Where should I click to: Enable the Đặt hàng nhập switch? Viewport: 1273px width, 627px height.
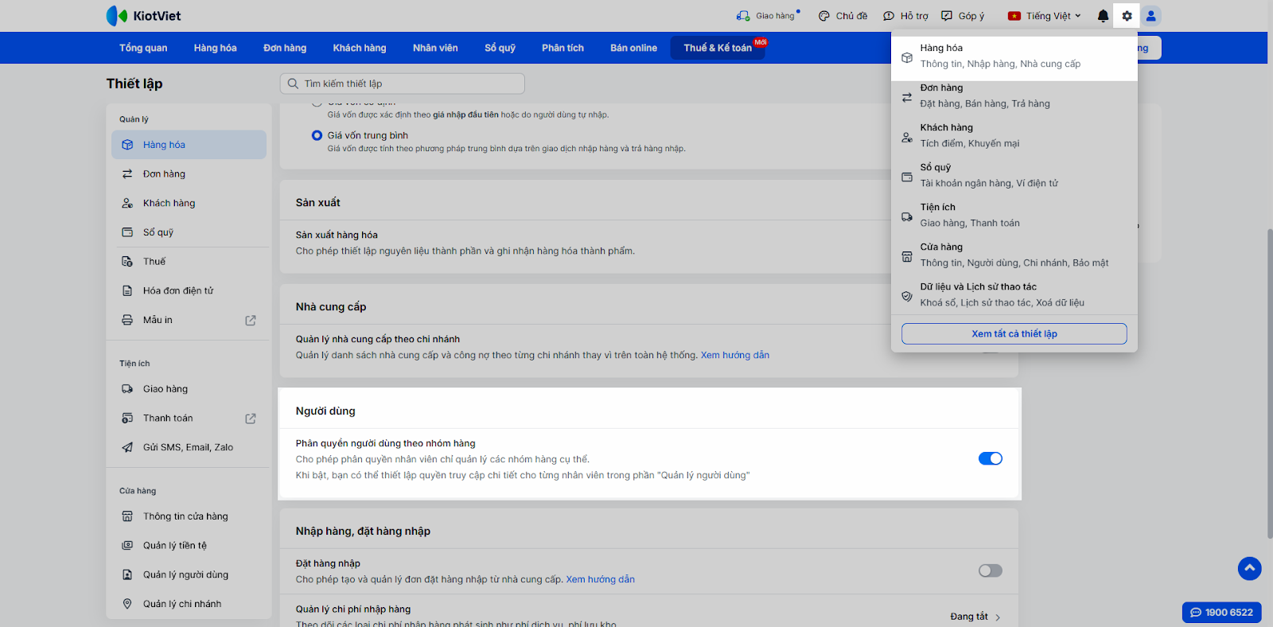pos(990,571)
